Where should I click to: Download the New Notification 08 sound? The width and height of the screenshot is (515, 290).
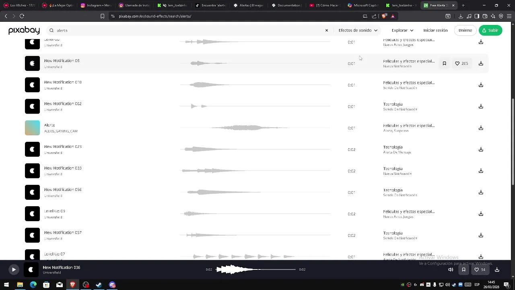(x=481, y=63)
